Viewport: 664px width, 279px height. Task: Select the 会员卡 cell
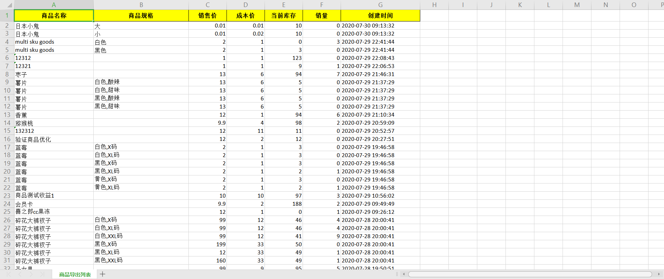54,204
